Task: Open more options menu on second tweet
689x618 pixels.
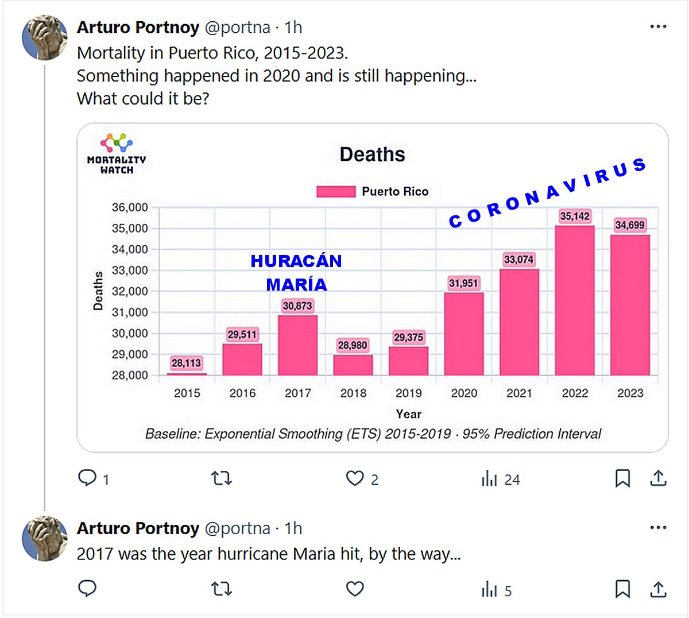Action: (x=658, y=528)
